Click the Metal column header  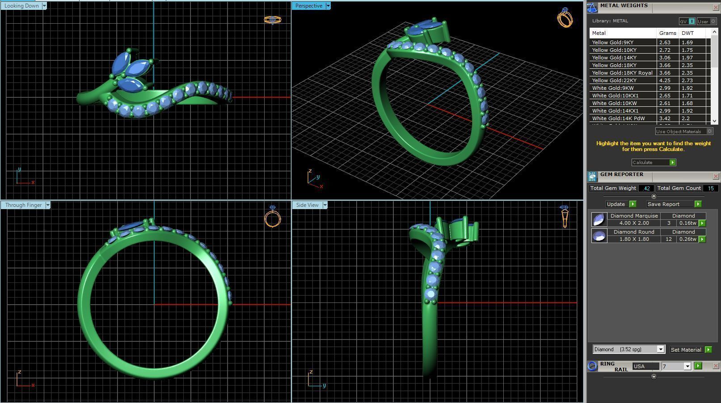coord(623,33)
